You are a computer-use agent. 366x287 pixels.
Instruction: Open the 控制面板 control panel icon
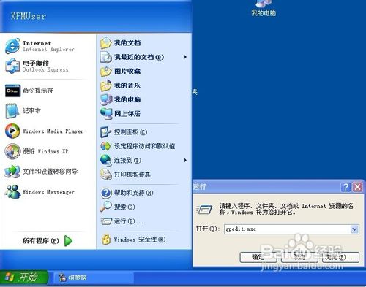click(106, 132)
